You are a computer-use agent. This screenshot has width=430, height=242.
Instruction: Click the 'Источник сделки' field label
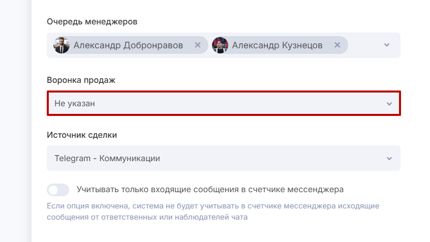tap(81, 135)
